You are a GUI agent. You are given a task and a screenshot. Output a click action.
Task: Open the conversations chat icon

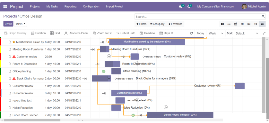click(180, 7)
